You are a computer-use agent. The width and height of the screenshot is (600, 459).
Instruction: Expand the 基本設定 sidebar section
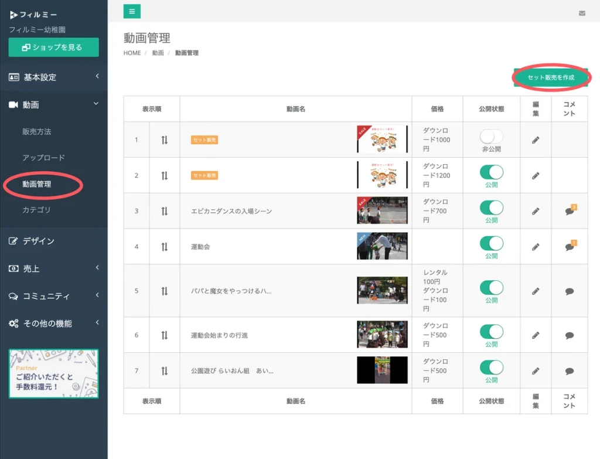(x=53, y=77)
